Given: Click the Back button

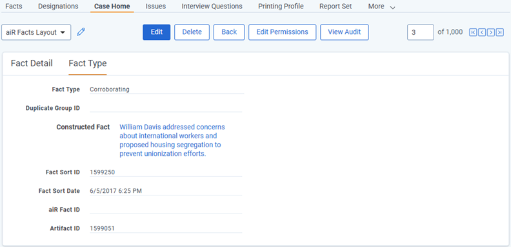Looking at the screenshot, I should tap(229, 32).
